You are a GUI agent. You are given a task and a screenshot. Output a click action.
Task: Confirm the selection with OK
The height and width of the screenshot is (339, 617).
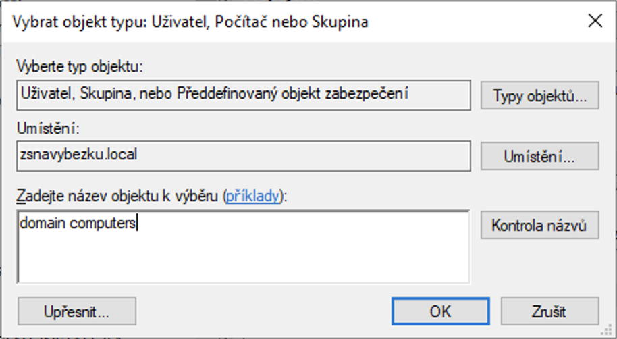tap(440, 312)
